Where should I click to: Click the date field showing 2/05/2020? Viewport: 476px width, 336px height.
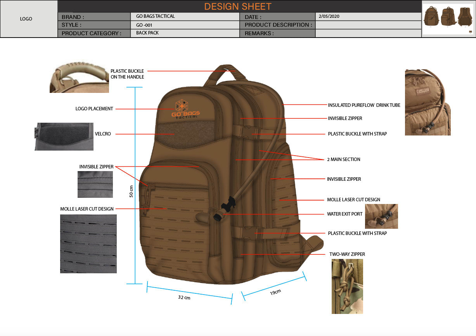coord(368,17)
